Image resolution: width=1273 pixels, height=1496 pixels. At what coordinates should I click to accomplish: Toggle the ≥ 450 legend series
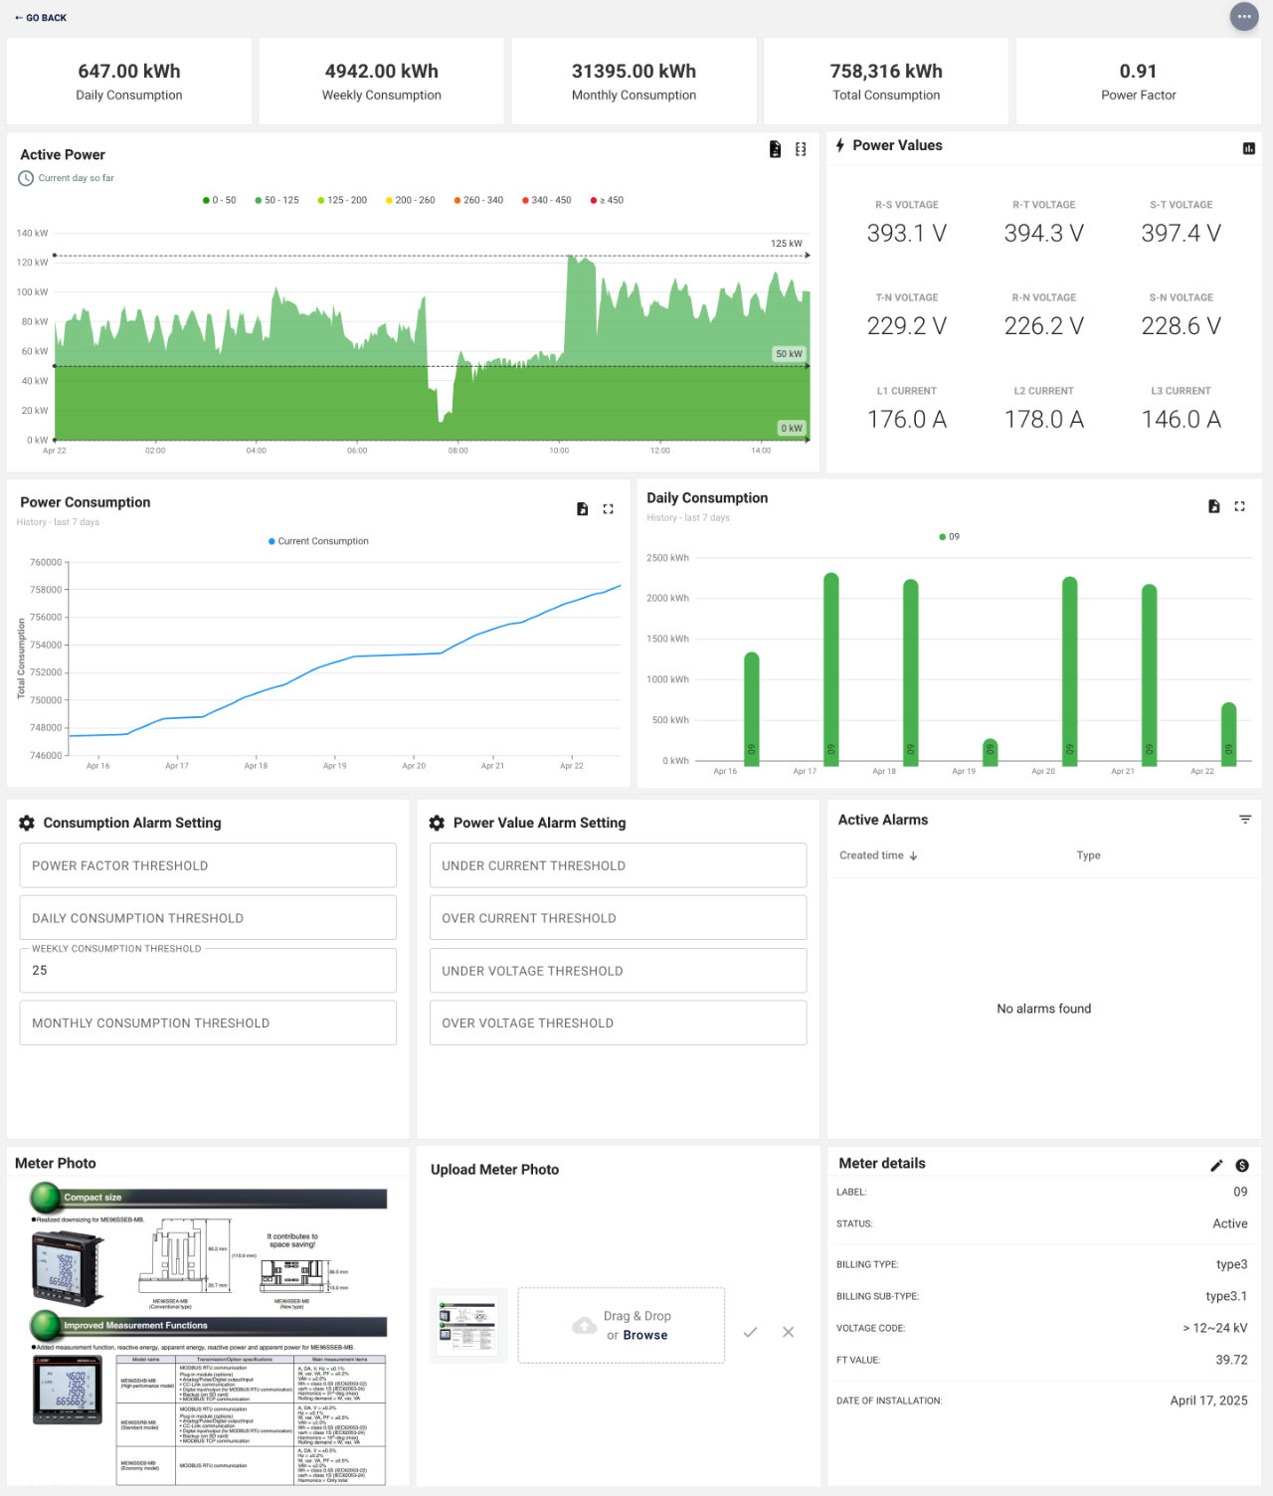point(608,200)
